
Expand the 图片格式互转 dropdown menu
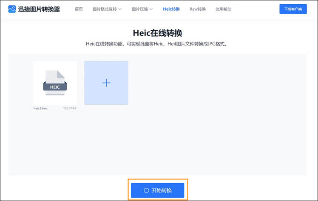pyautogui.click(x=107, y=9)
